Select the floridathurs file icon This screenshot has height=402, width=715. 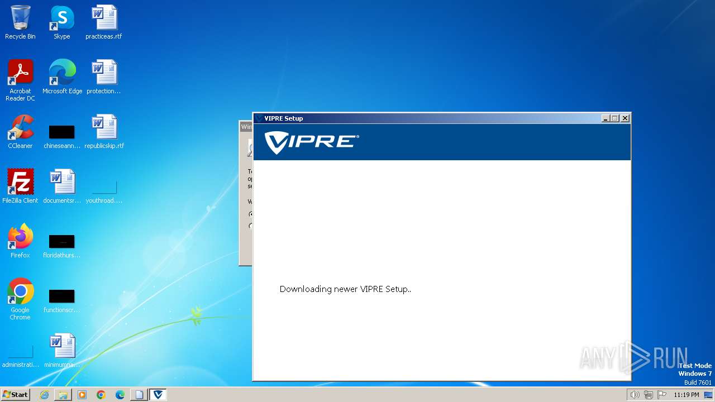coord(62,247)
